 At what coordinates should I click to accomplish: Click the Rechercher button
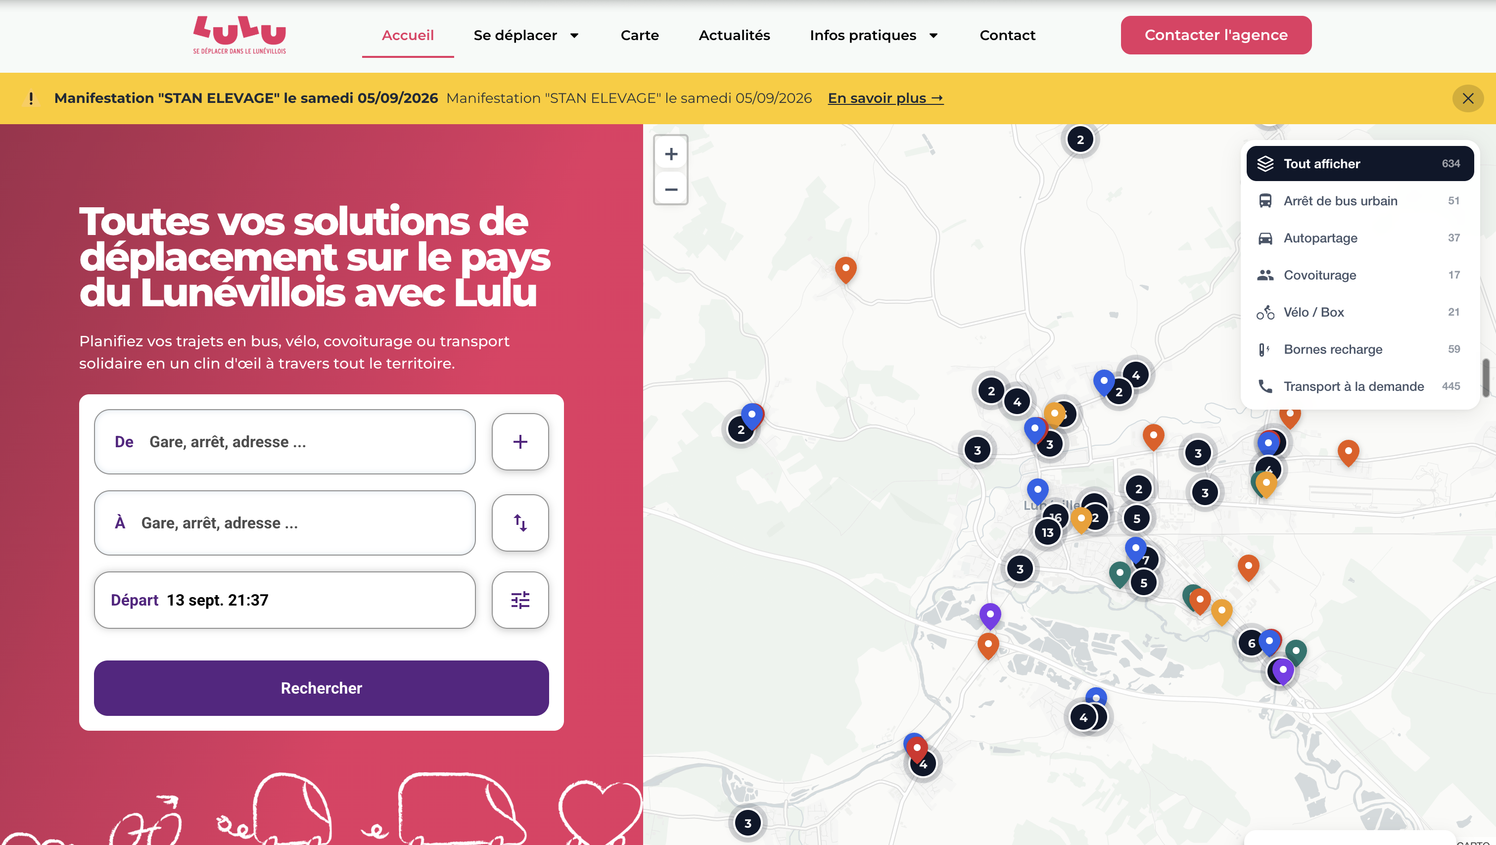pyautogui.click(x=321, y=688)
